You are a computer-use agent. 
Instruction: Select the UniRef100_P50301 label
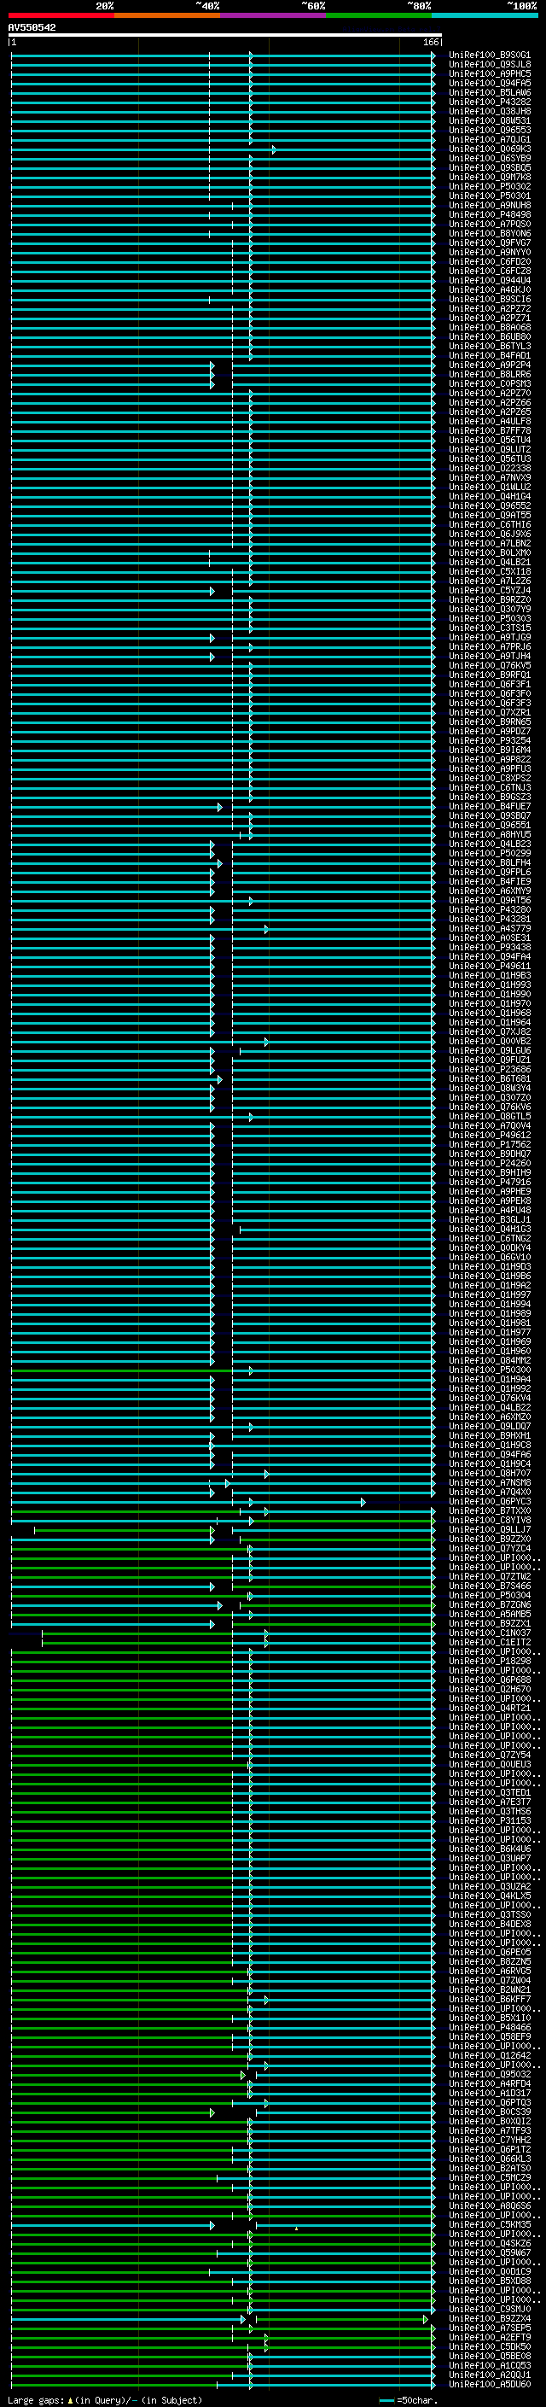click(x=489, y=196)
